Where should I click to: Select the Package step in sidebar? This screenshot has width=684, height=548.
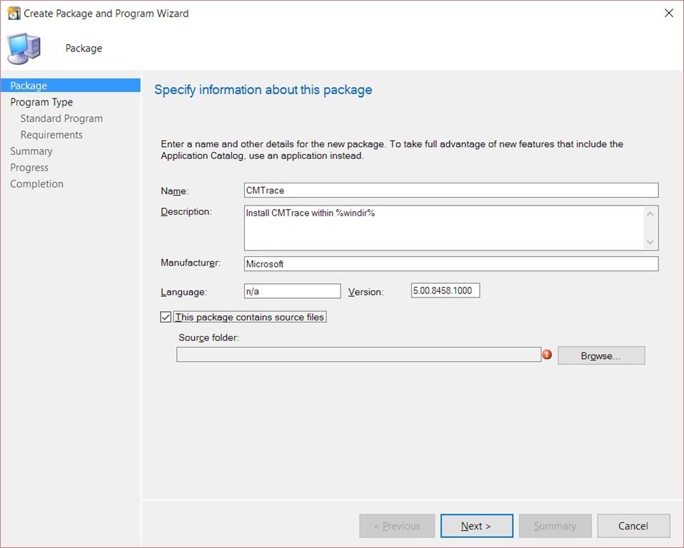point(71,86)
